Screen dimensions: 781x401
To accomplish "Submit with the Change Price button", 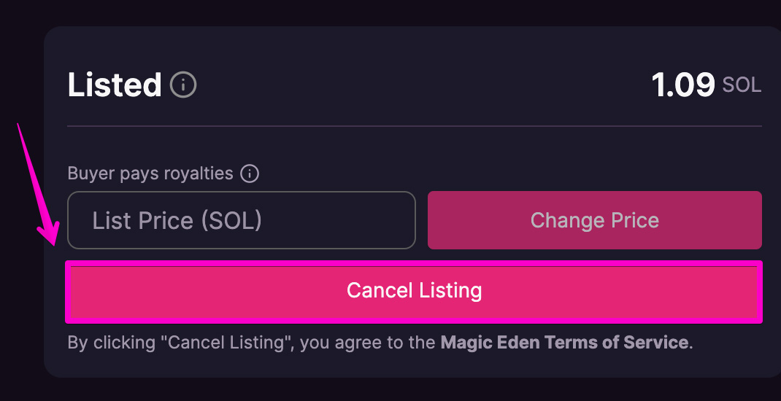I will tap(595, 220).
